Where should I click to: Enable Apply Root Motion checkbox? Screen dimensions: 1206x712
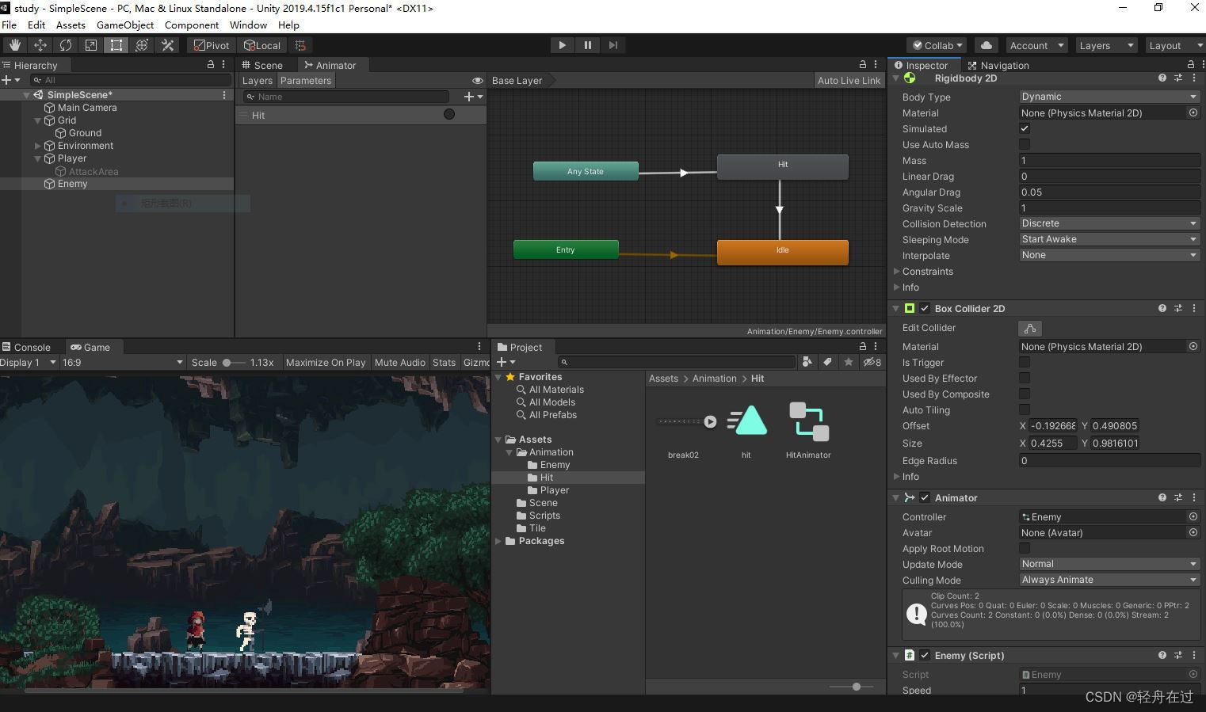click(1025, 548)
